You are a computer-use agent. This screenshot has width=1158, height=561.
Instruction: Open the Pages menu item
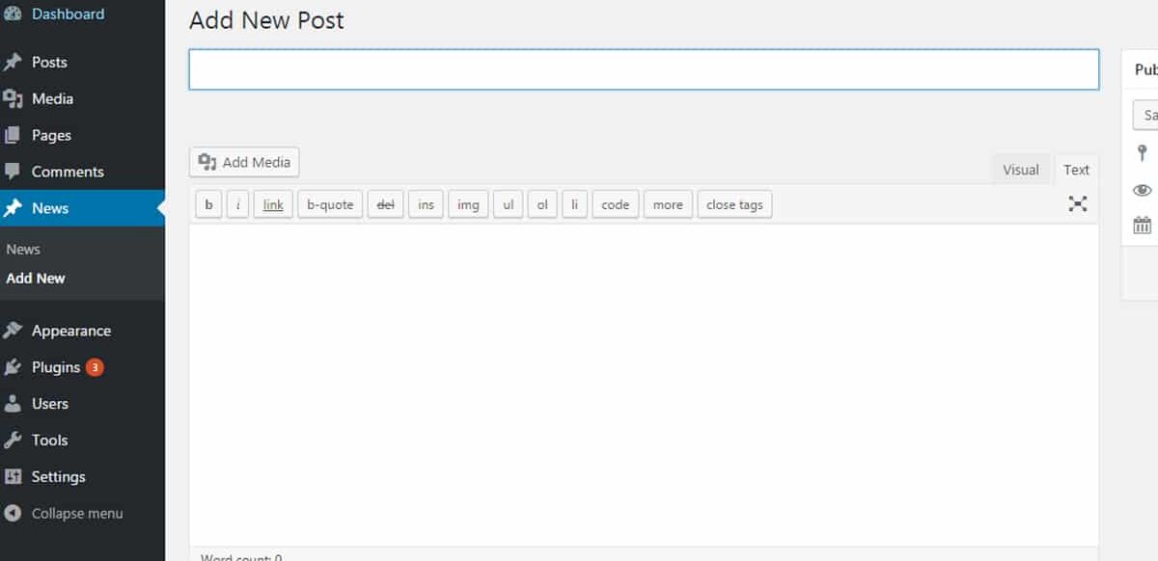click(x=51, y=135)
